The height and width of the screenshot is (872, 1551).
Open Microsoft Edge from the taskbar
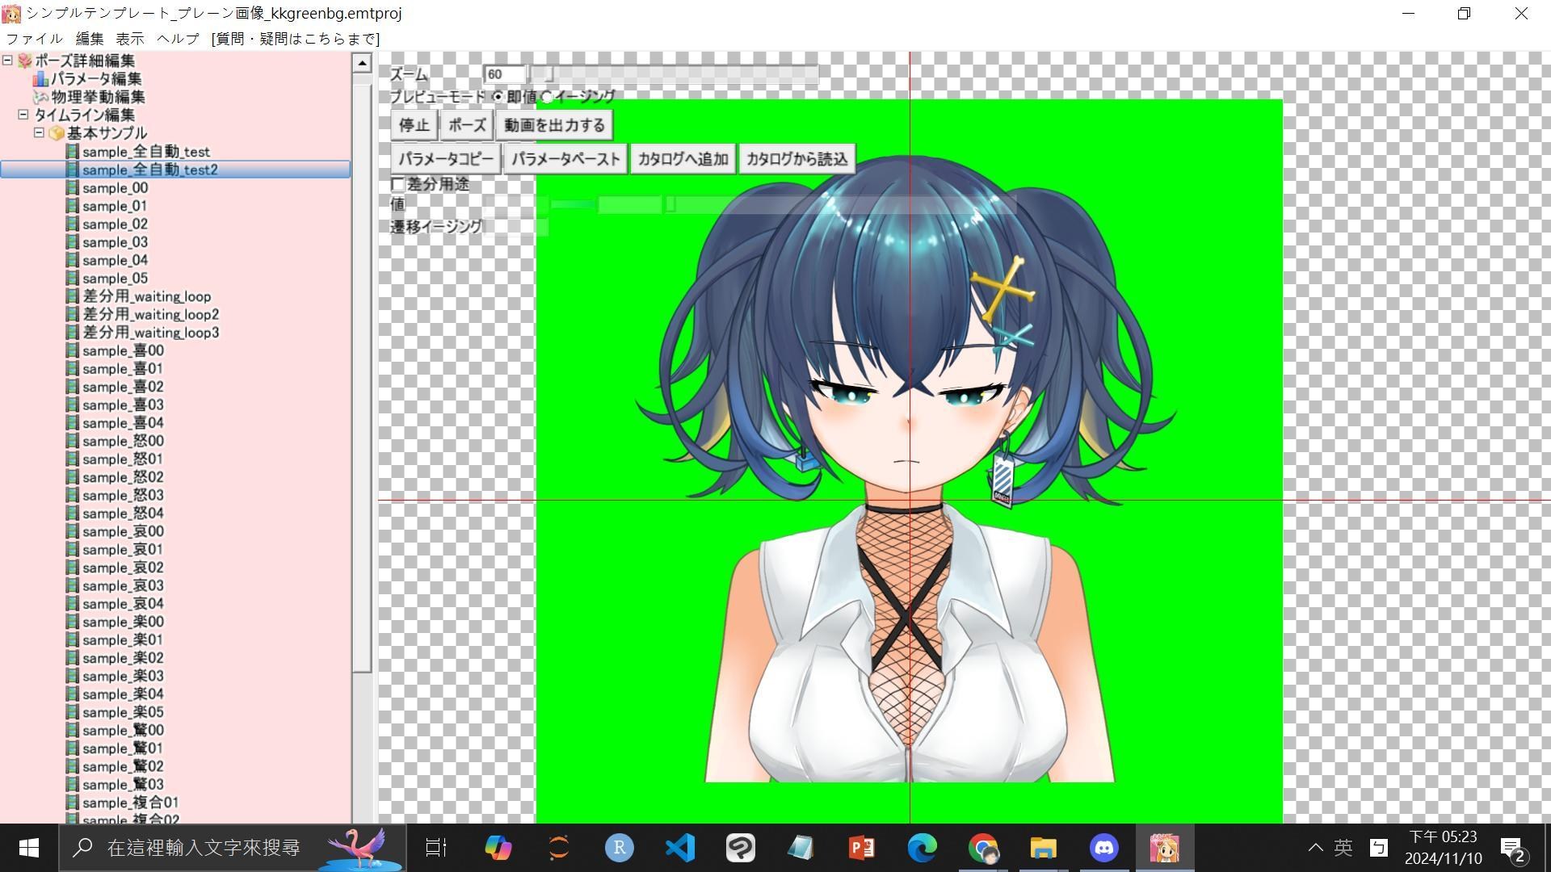(x=923, y=848)
